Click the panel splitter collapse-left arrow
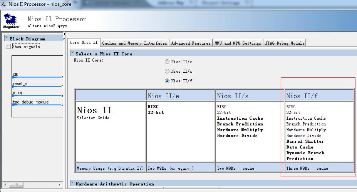 tap(64, 34)
